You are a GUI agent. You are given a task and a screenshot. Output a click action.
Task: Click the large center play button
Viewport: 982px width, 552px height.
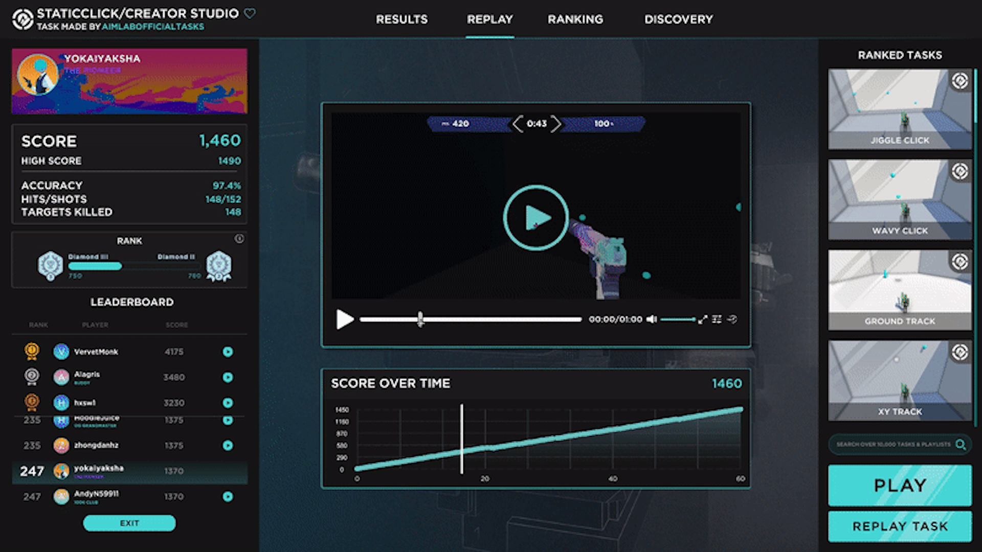pos(535,218)
